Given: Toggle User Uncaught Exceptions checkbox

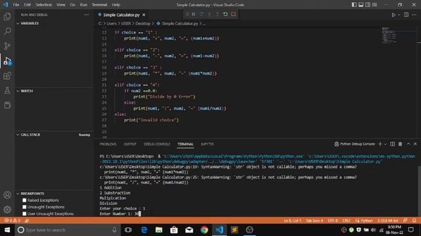Looking at the screenshot, I should pos(24,214).
